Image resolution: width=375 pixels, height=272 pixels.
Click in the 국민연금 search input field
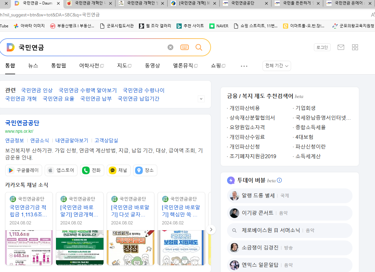coord(91,47)
